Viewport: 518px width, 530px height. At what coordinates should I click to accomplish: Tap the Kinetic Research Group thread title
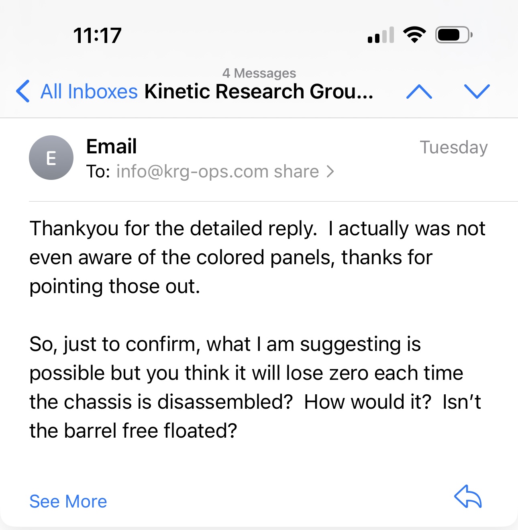point(259,92)
